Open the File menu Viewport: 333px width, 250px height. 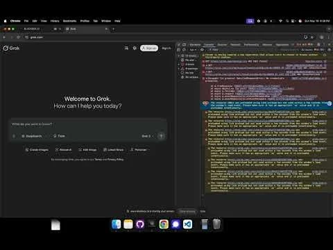pyautogui.click(x=26, y=21)
